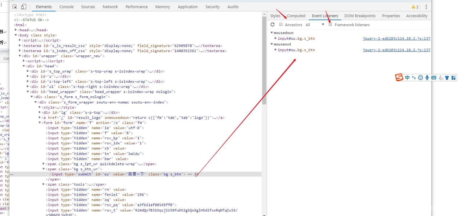Screen dimensions: 465x216
Task: Open the Sogou toolbox grid icon
Action: [x=454, y=78]
